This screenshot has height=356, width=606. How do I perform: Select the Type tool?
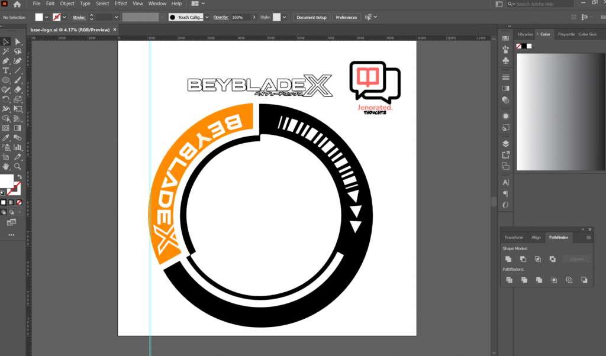tap(6, 70)
